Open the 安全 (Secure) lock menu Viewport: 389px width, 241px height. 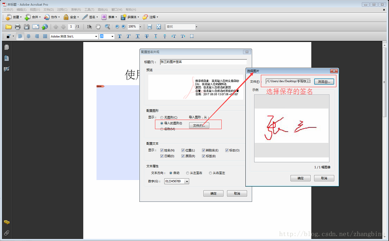tap(71, 17)
